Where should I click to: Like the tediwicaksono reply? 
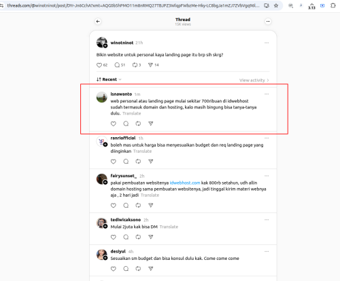click(114, 237)
